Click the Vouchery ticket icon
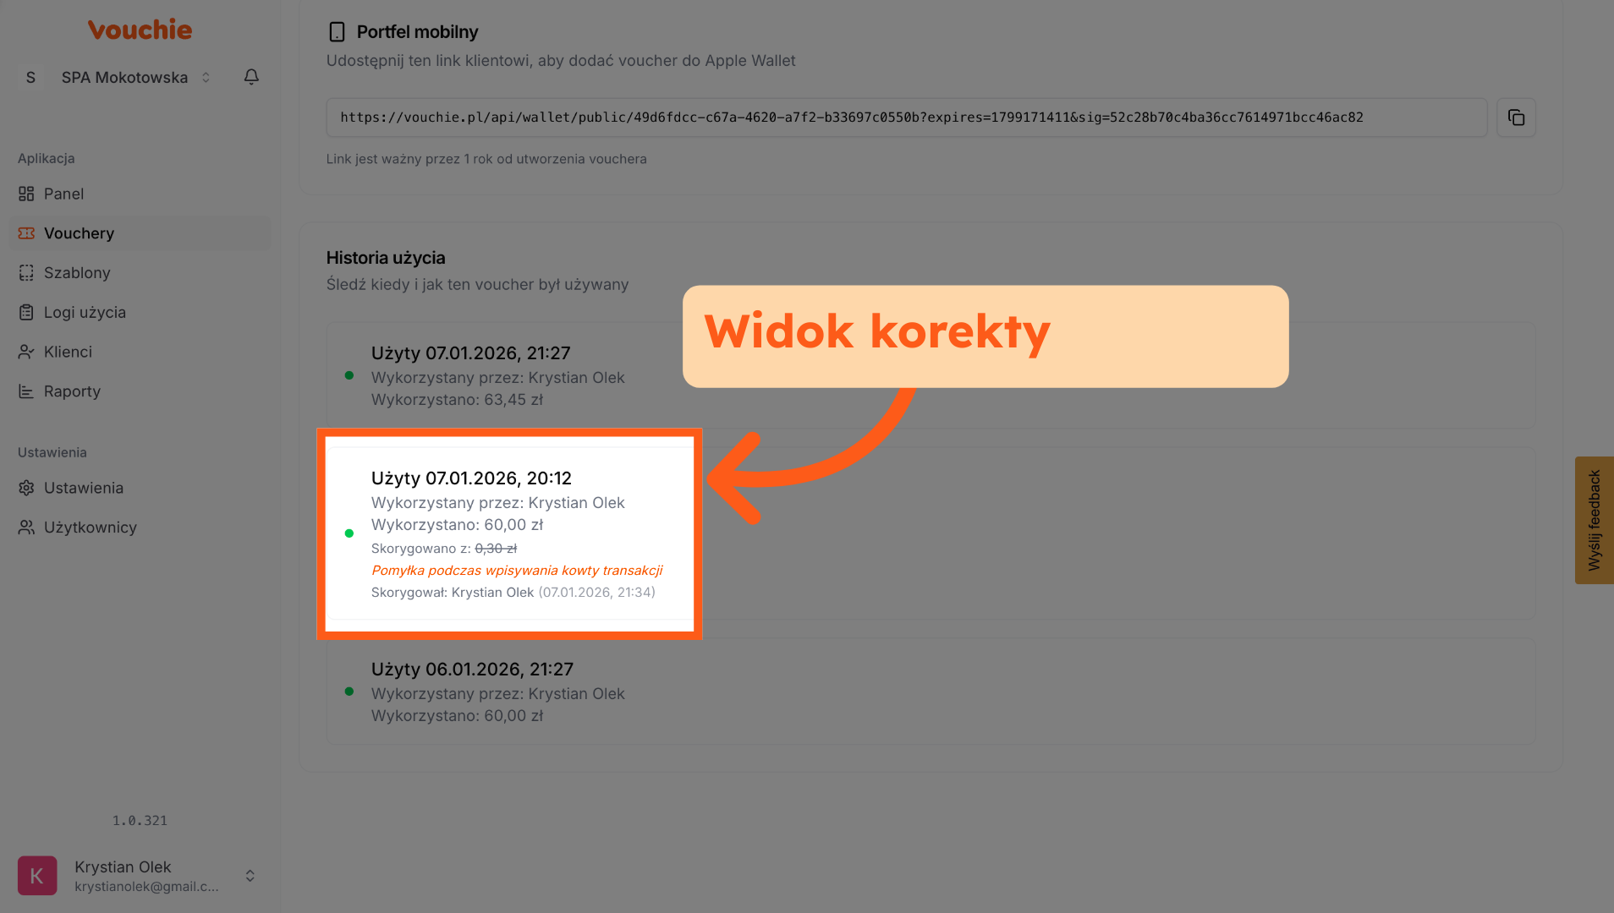1614x913 pixels. [x=26, y=233]
